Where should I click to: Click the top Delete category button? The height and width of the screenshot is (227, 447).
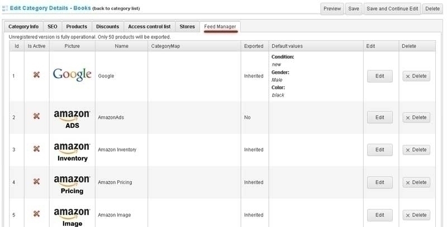tap(432, 9)
